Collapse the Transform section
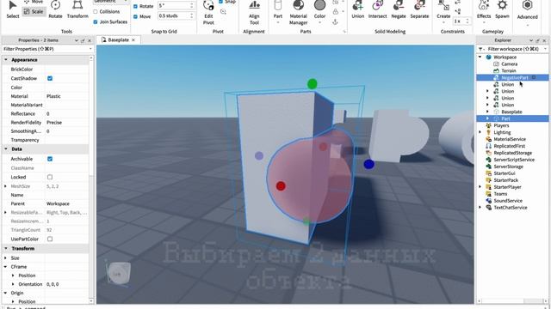551x309 pixels. pyautogui.click(x=6, y=248)
